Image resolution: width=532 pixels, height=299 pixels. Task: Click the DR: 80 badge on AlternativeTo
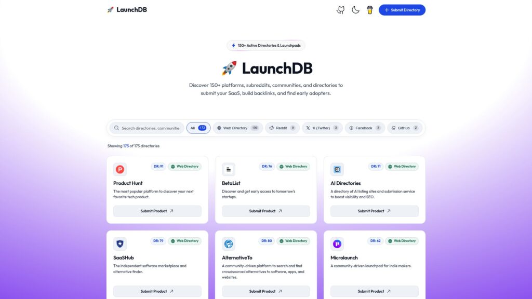click(x=267, y=241)
